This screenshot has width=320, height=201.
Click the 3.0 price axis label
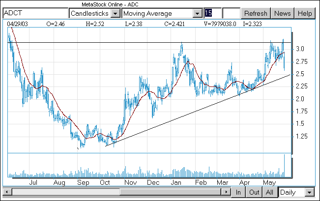coord(300,49)
